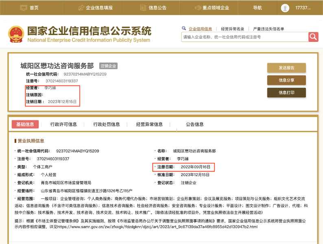Switch to the 基础信息 tab
This screenshot has width=323, height=244.
[25, 124]
